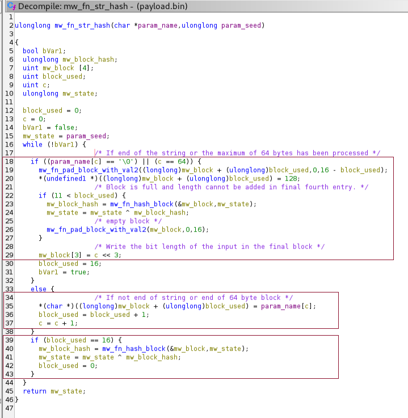Screen dimensions: 408x418
Task: Click the return type 'ulonglong' on line 2
Action: click(32, 26)
